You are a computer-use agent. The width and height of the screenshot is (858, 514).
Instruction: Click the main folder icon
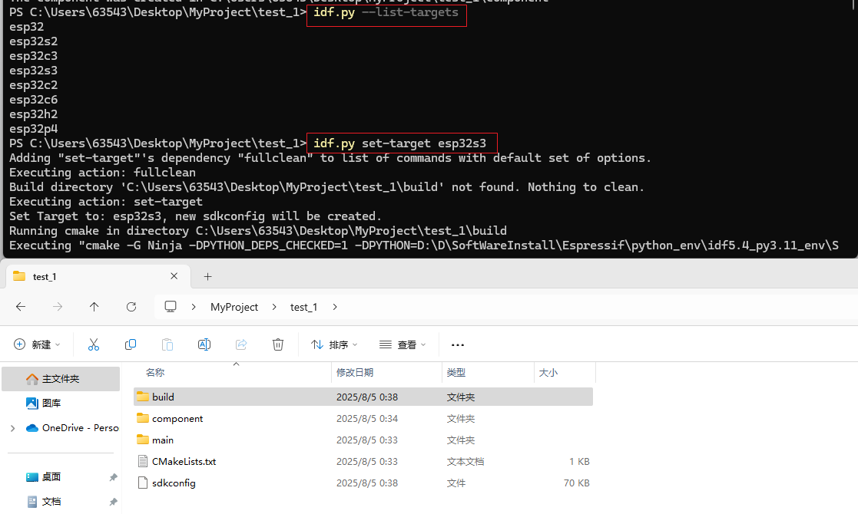pyautogui.click(x=143, y=440)
